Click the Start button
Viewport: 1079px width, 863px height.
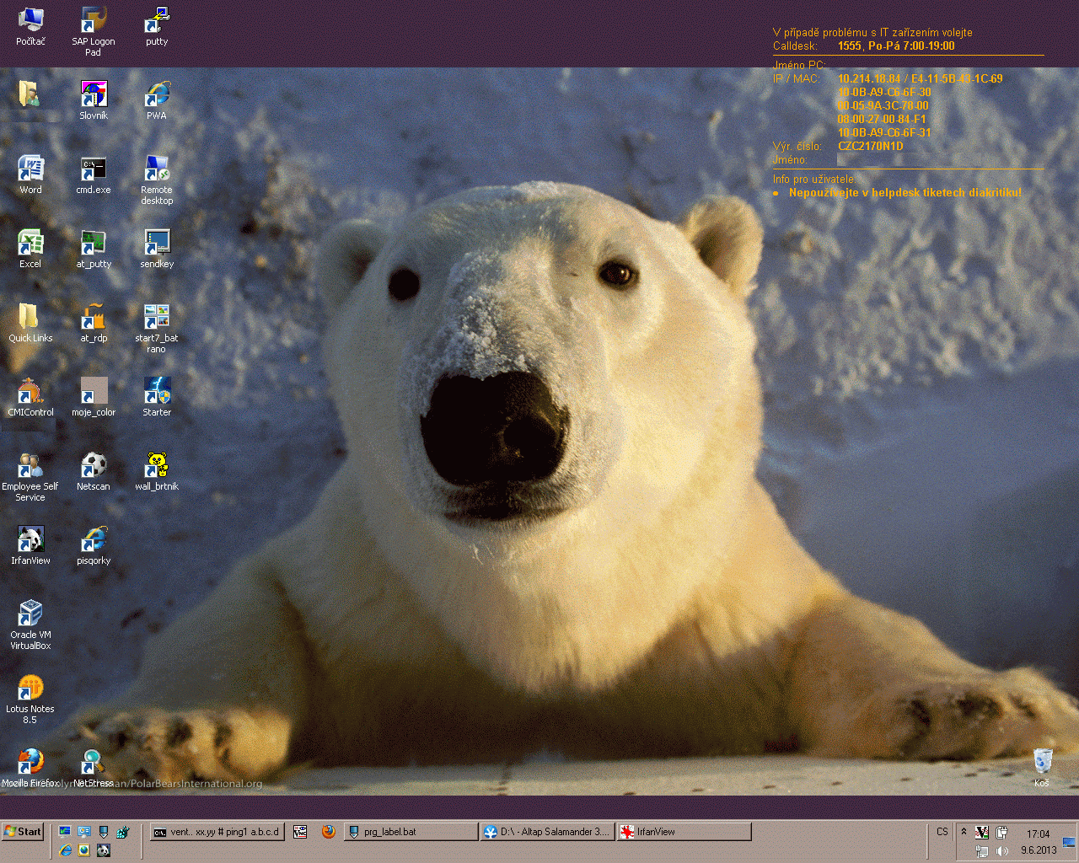tap(23, 832)
